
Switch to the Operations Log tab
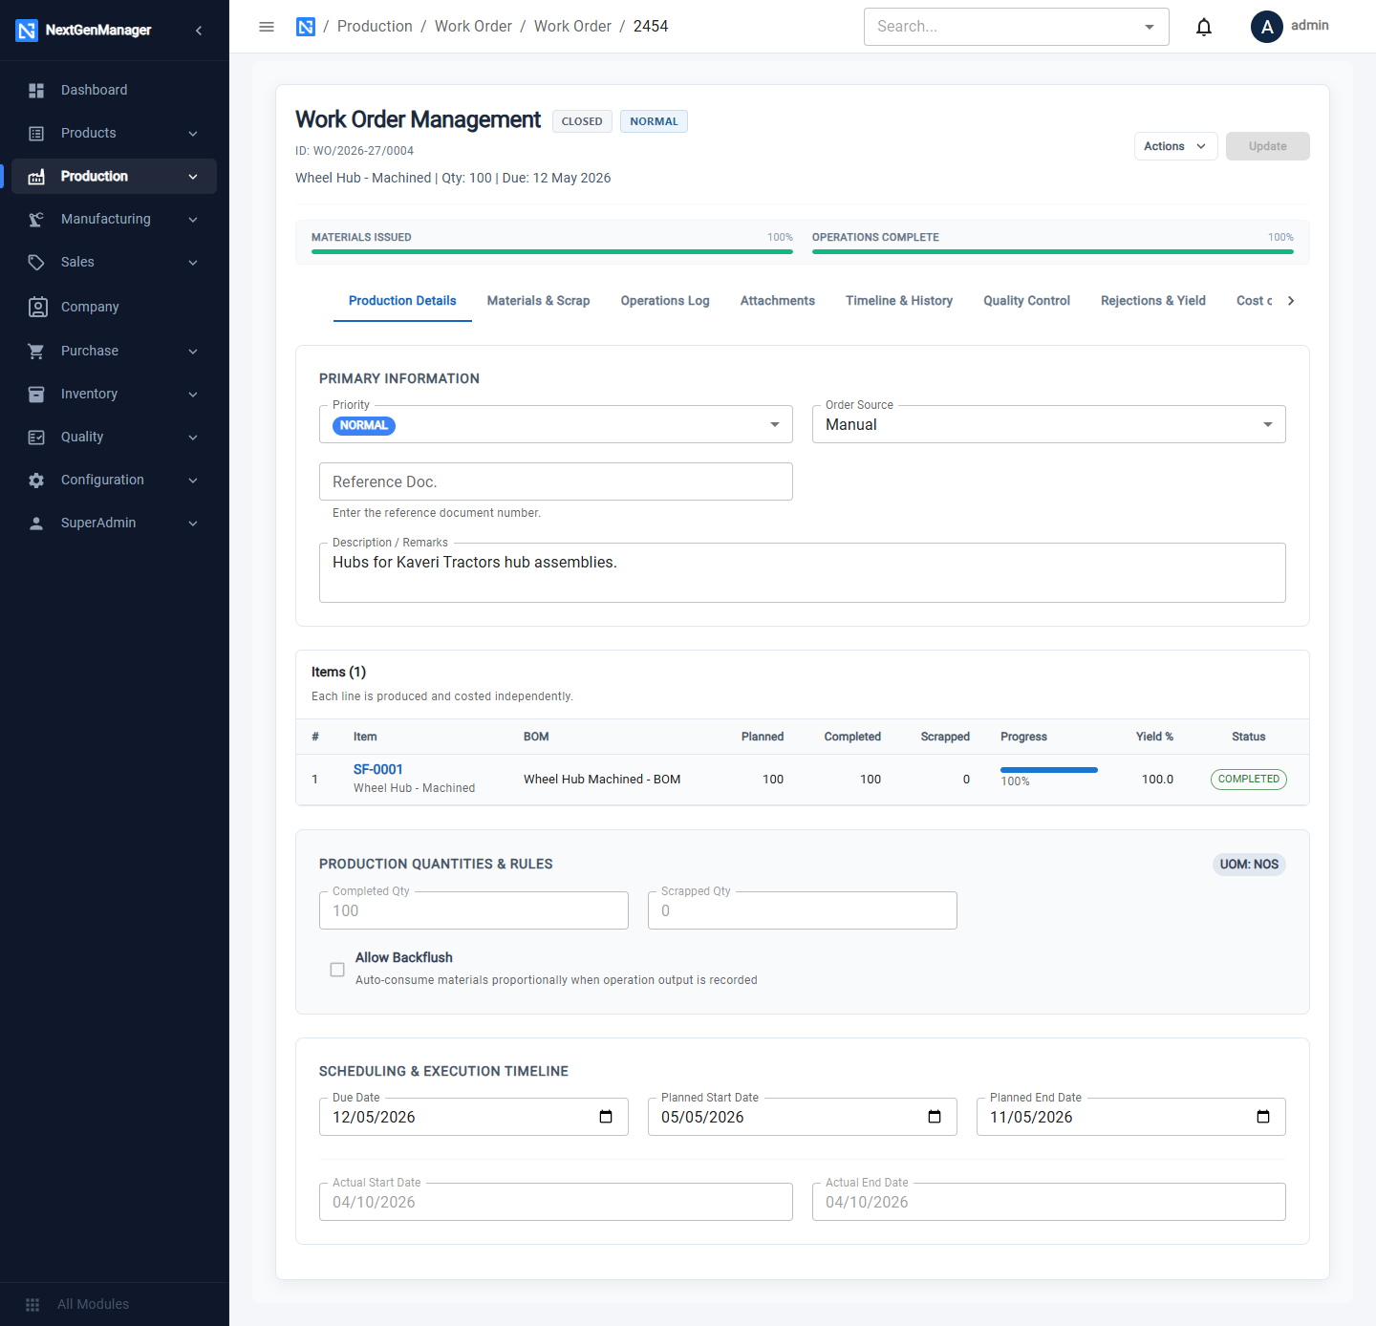pyautogui.click(x=665, y=301)
